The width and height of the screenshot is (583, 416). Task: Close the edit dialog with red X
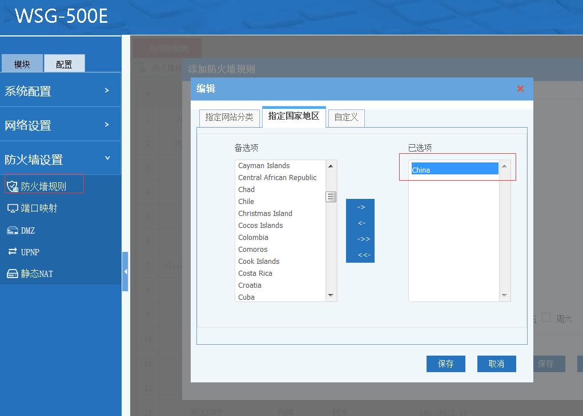coord(520,89)
